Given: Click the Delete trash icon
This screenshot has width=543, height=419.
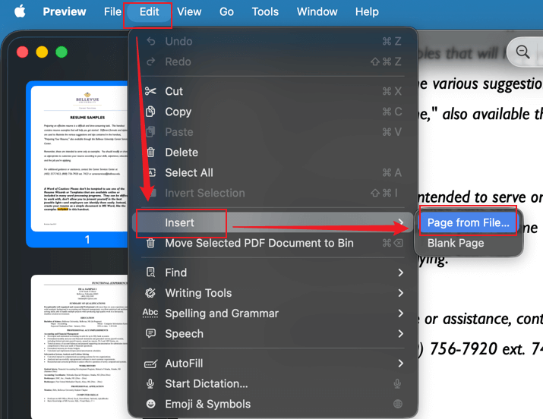Looking at the screenshot, I should pos(150,153).
